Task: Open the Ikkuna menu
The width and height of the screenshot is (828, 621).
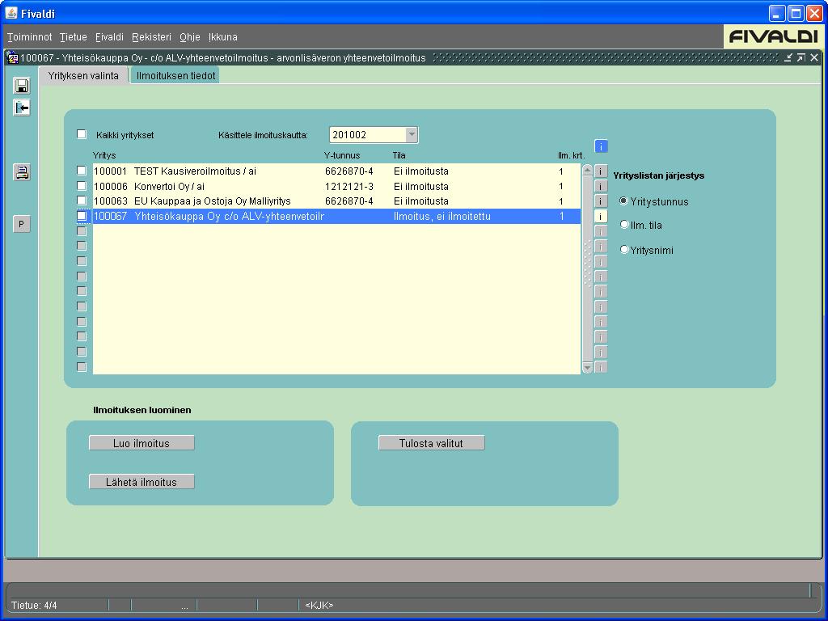Action: tap(223, 37)
